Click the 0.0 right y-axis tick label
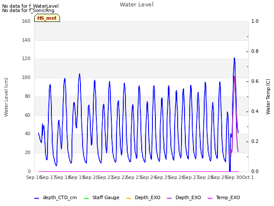The height and width of the screenshot is (206, 274). (255, 171)
